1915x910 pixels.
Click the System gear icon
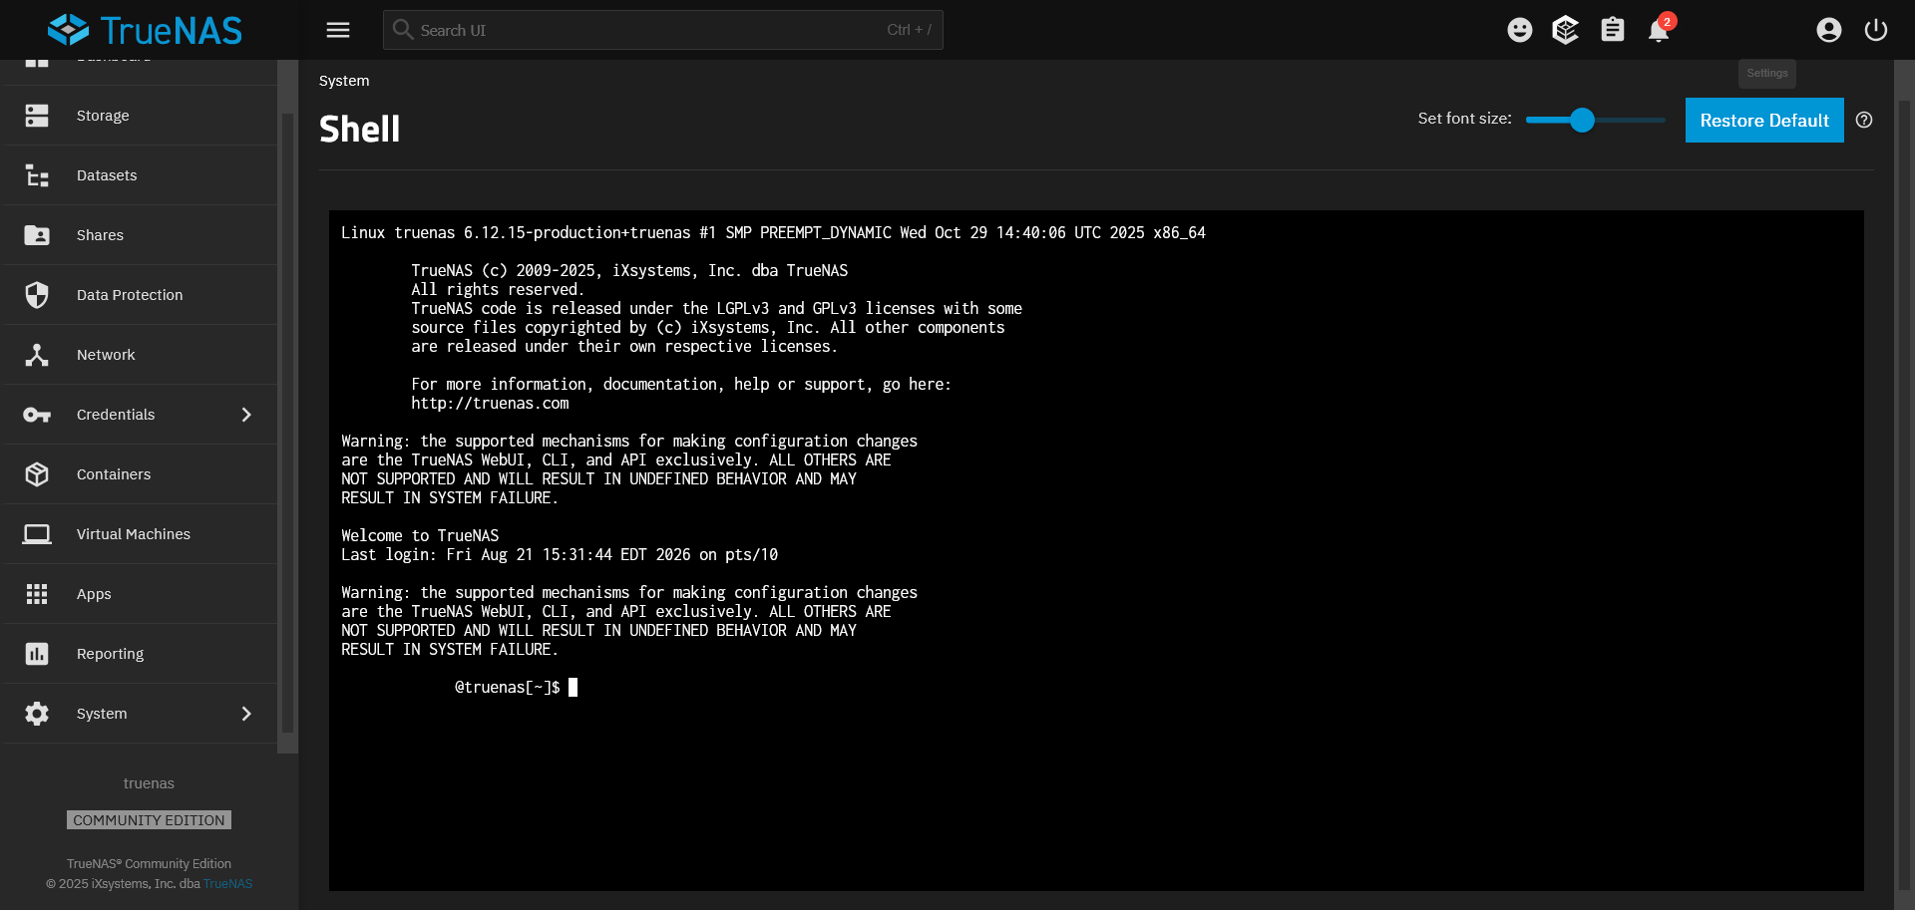[x=37, y=714]
